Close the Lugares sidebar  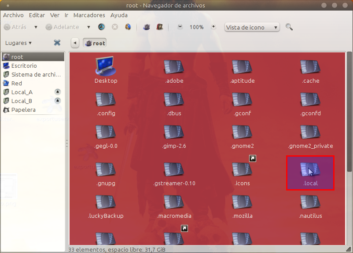57,43
